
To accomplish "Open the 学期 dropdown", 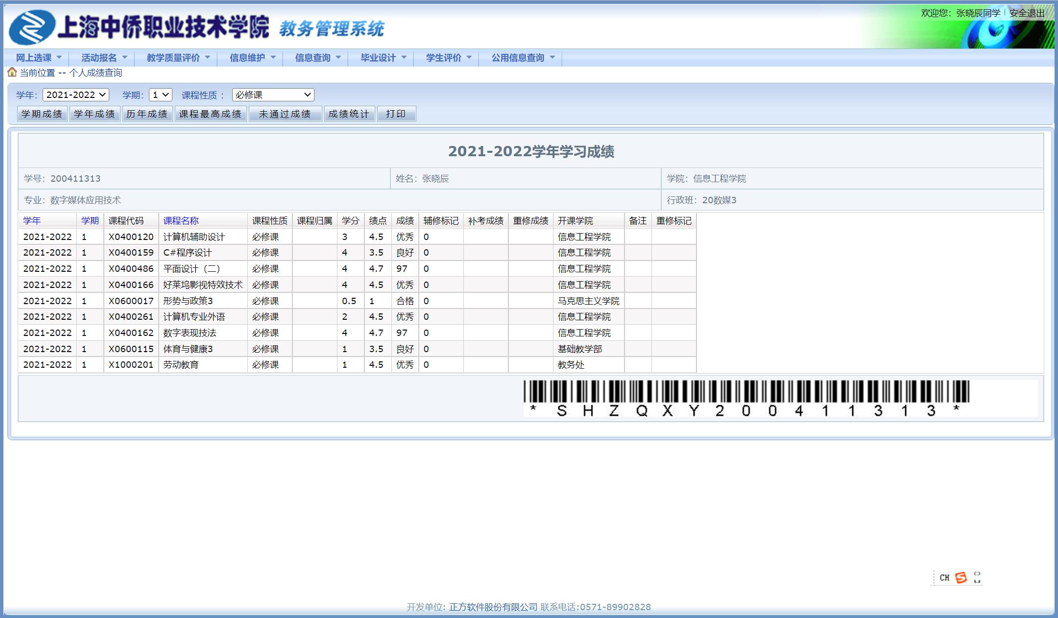I will click(x=161, y=95).
